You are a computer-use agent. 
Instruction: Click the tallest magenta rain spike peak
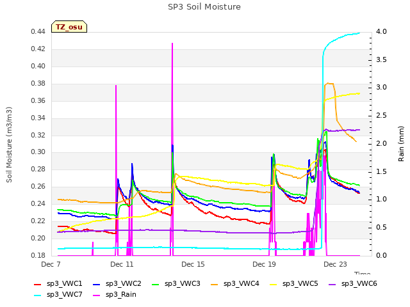point(172,43)
